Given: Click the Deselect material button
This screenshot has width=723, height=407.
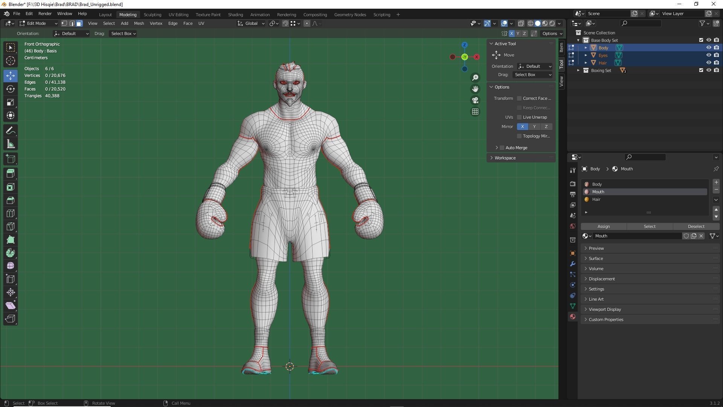Looking at the screenshot, I should tap(696, 226).
